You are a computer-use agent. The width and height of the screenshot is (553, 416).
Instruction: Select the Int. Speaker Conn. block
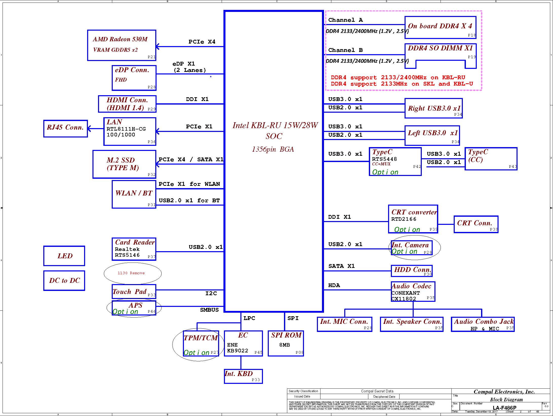(412, 324)
